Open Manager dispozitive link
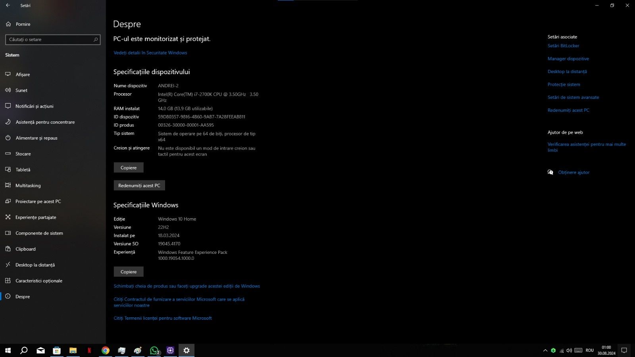This screenshot has width=635, height=357. [568, 59]
